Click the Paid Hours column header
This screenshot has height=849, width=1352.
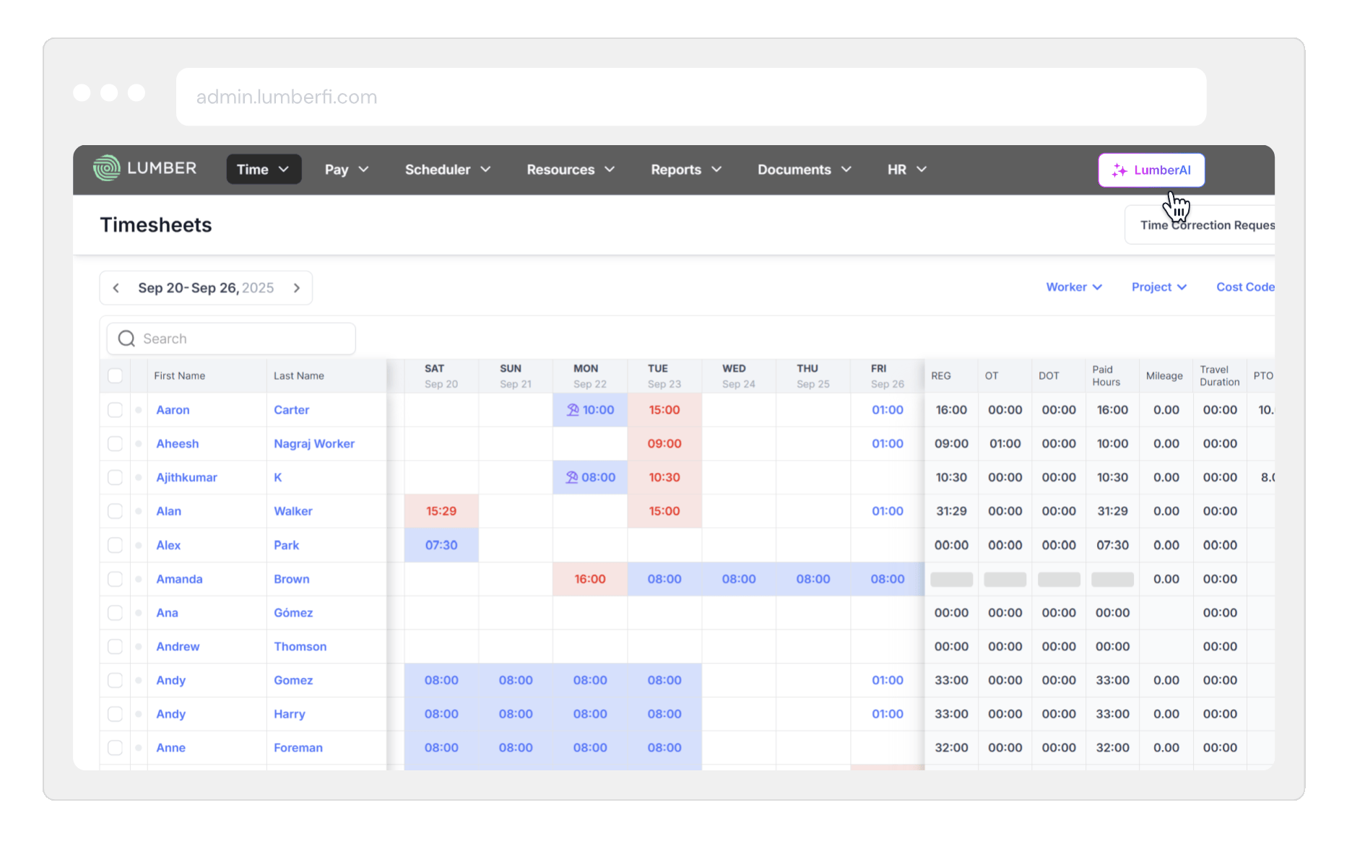click(x=1106, y=375)
